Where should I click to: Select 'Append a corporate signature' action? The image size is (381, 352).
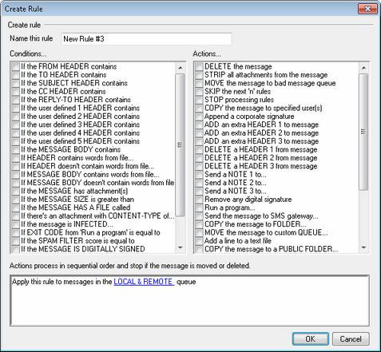[199, 117]
